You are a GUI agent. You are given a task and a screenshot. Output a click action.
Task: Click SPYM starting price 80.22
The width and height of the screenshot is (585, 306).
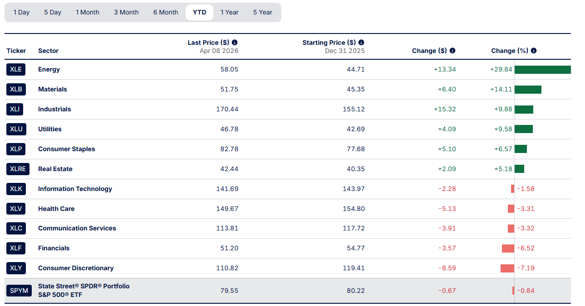pyautogui.click(x=356, y=291)
